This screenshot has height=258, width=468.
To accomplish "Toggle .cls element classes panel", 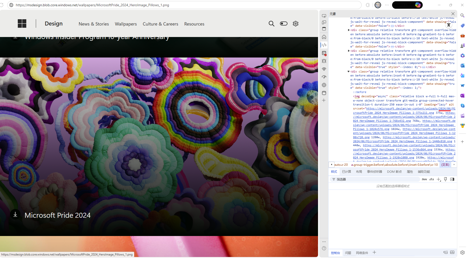I will [x=431, y=179].
